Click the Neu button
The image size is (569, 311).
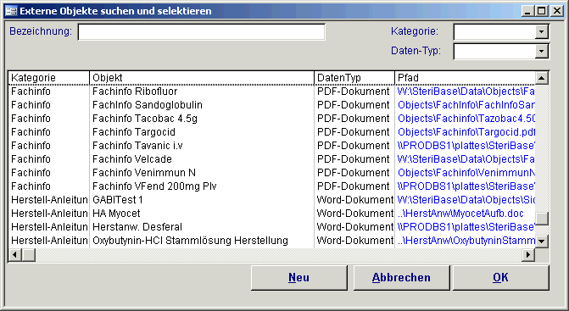click(299, 278)
